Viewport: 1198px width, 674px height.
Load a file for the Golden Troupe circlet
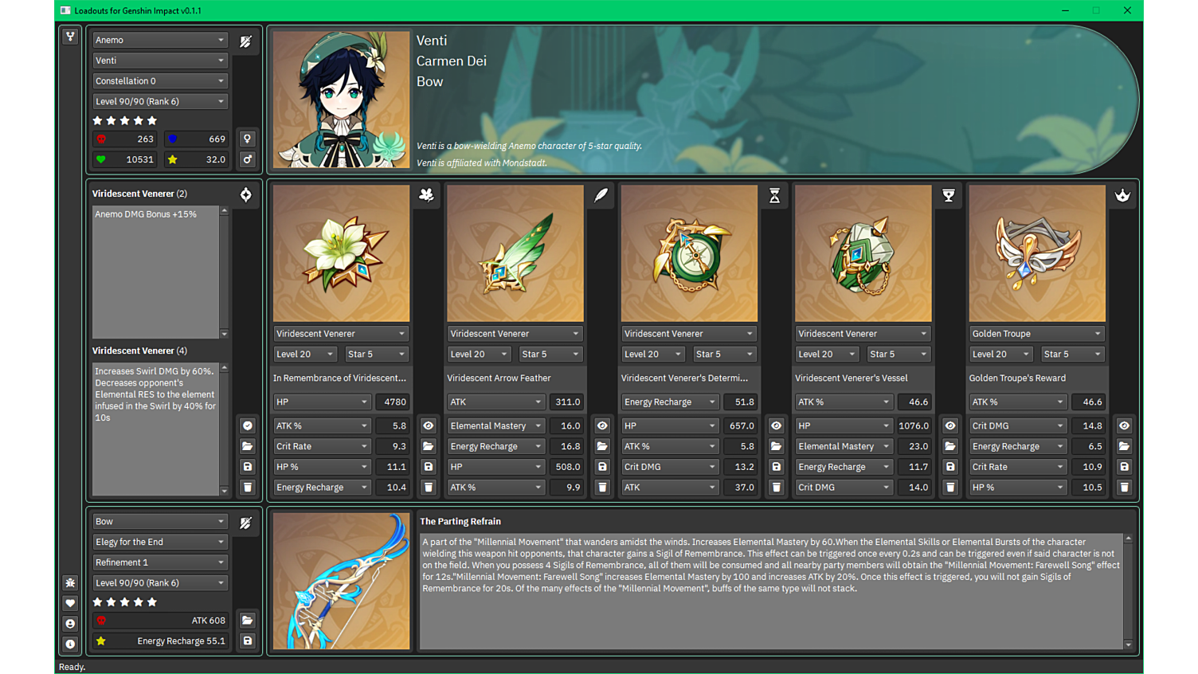1124,446
